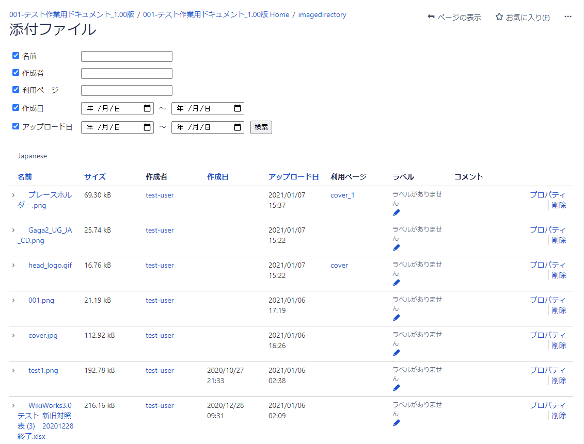
Task: Open calendar picker for アップロード日 end date
Action: coord(238,127)
